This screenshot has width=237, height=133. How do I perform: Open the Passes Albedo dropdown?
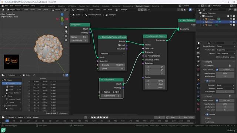[225, 88]
